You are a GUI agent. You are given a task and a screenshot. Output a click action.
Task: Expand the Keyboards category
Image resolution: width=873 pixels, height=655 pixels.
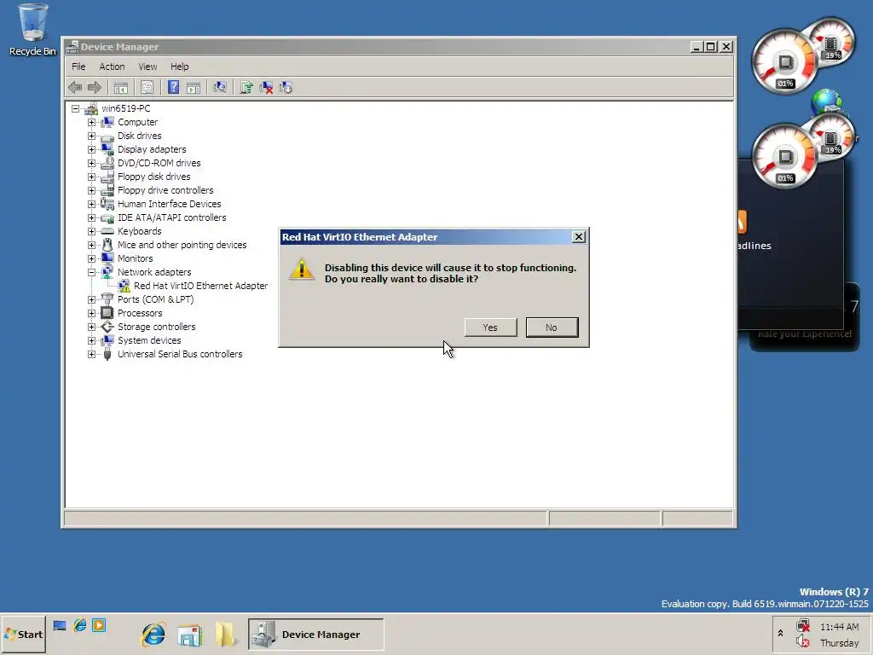click(x=91, y=231)
